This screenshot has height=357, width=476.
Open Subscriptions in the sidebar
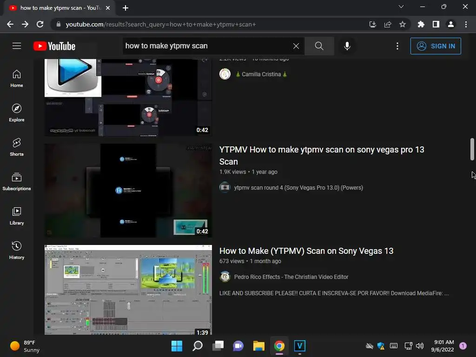[17, 182]
